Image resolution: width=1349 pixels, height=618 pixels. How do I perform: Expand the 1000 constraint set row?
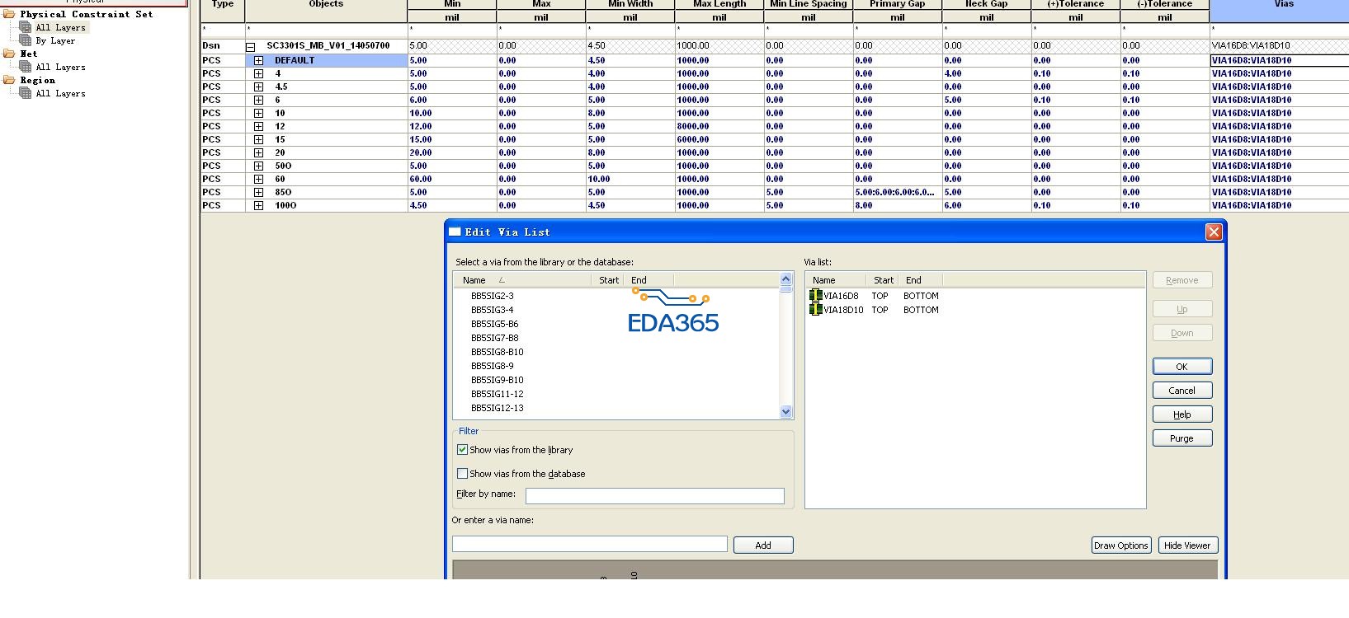pyautogui.click(x=258, y=205)
